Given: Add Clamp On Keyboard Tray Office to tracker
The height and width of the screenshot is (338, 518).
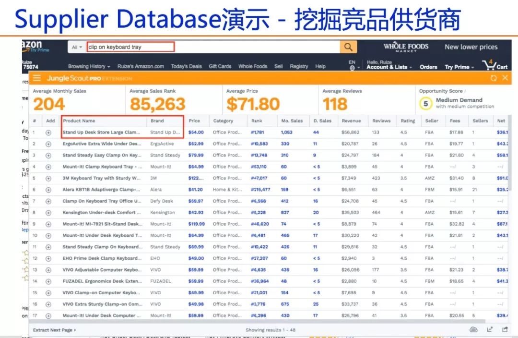Looking at the screenshot, I should click(x=48, y=202).
